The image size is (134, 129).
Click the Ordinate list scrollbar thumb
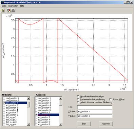coord(28,104)
